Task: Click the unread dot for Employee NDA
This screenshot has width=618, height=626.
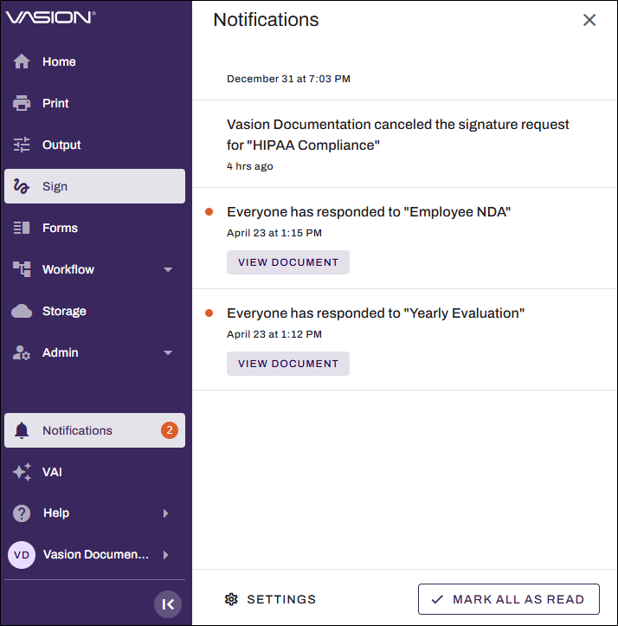Action: 209,211
